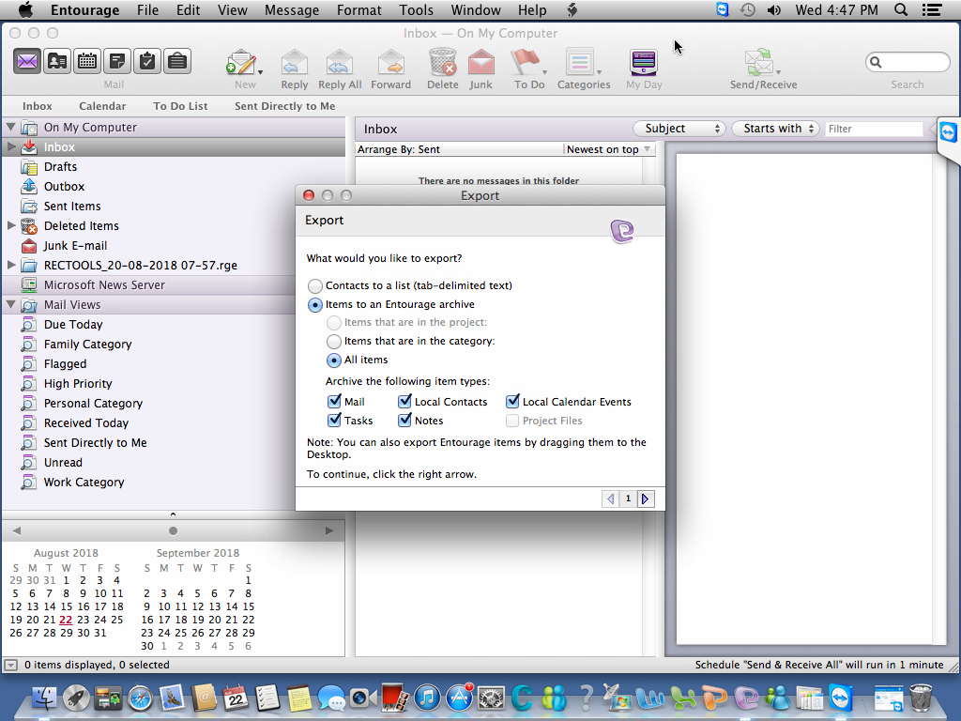Select the All items option
961x721 pixels.
click(334, 360)
